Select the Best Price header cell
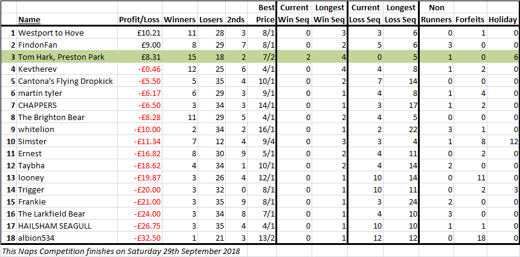520x257 pixels. pyautogui.click(x=266, y=14)
